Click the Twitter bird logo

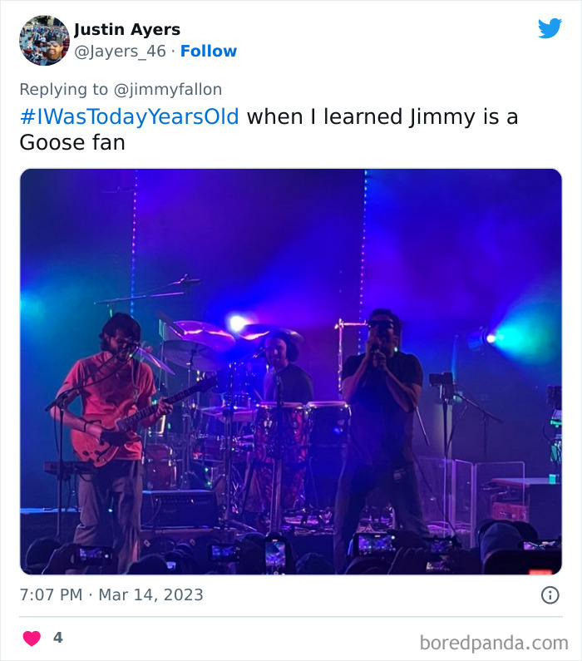pos(550,29)
